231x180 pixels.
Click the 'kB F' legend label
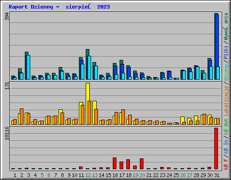pyautogui.click(x=226, y=164)
